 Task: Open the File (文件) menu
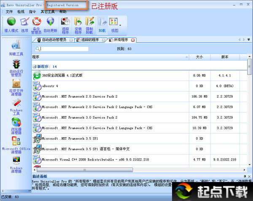[x=9, y=12]
